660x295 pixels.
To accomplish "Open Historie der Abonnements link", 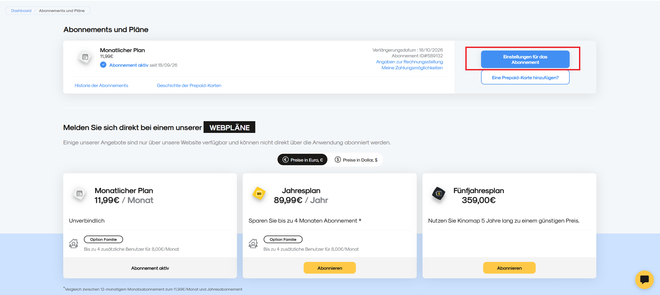I will (101, 85).
